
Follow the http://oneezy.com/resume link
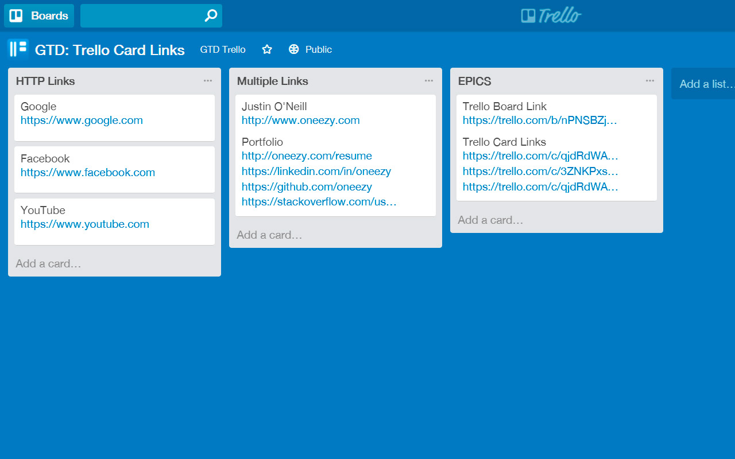(307, 156)
